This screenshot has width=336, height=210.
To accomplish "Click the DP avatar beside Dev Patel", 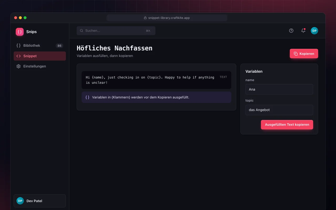I will tap(20, 201).
